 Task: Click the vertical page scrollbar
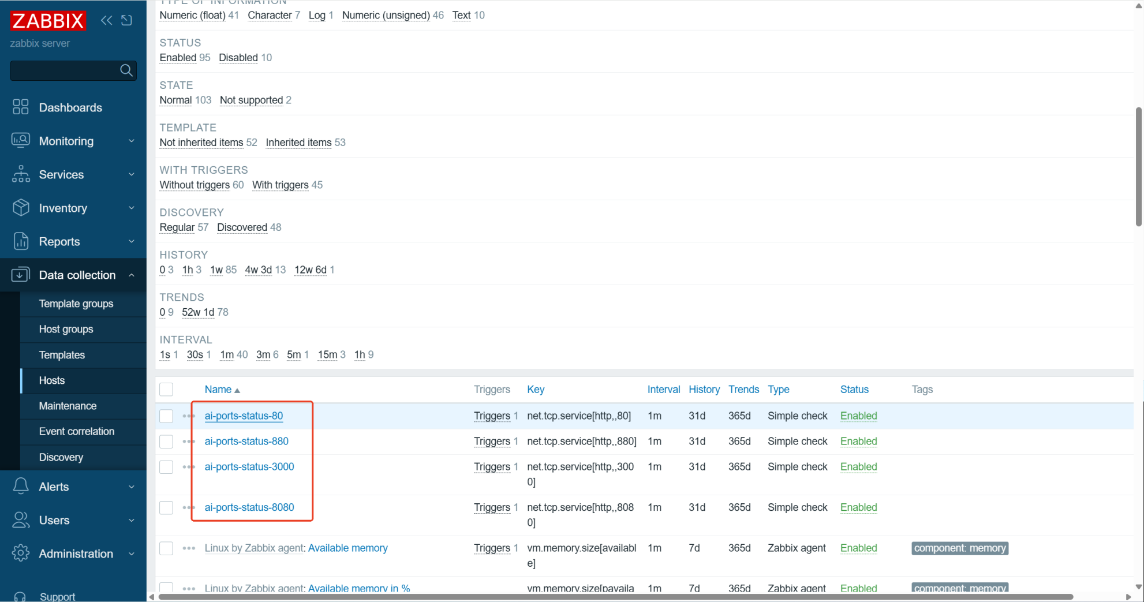1139,167
